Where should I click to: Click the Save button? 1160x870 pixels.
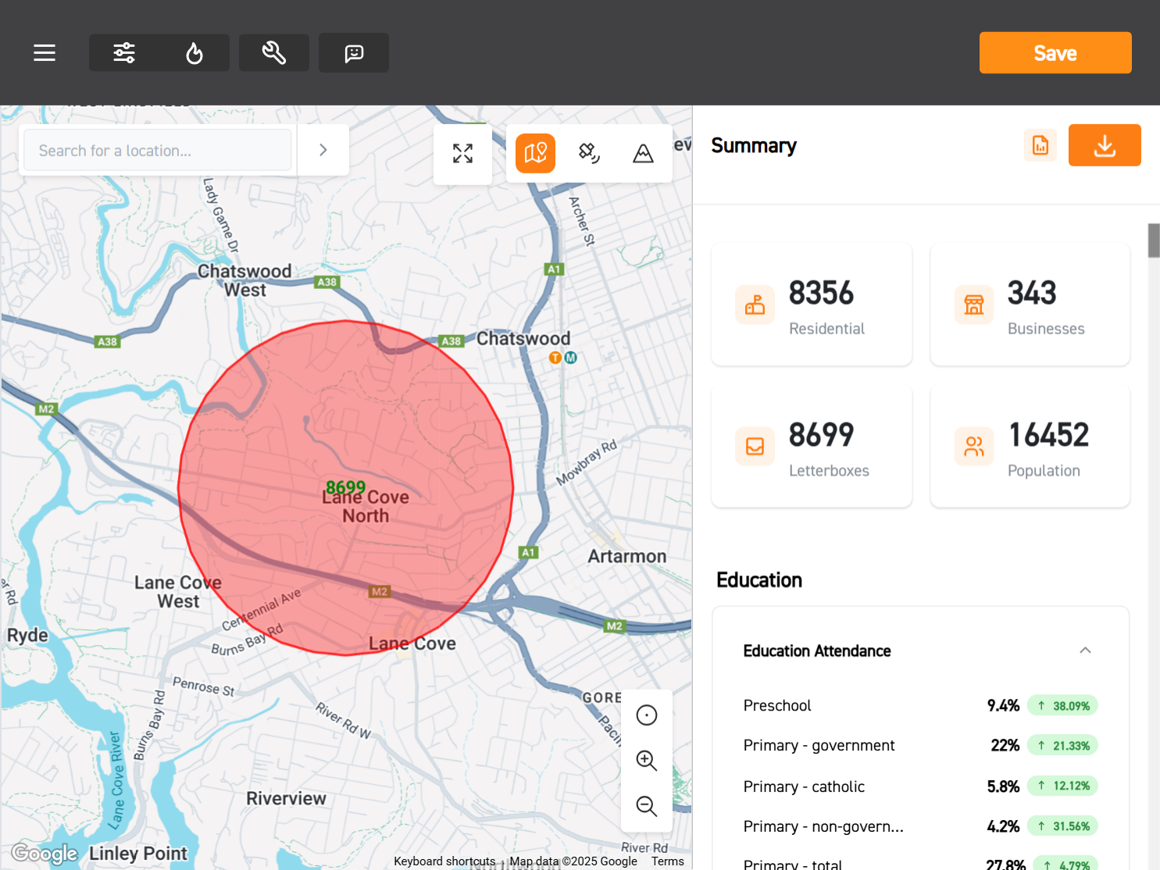[x=1055, y=53]
